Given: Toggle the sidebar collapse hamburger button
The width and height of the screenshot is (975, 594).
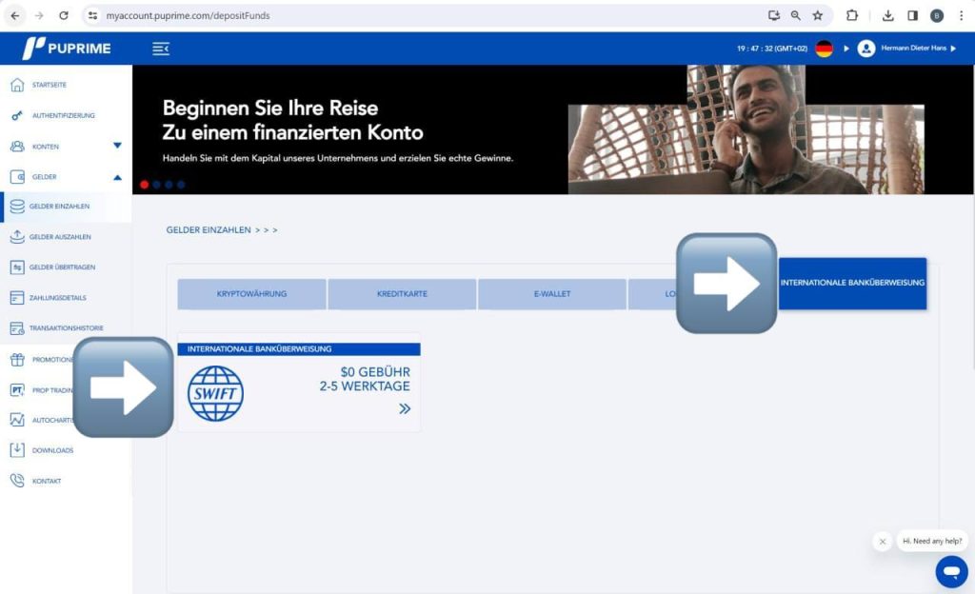Looking at the screenshot, I should coord(161,49).
